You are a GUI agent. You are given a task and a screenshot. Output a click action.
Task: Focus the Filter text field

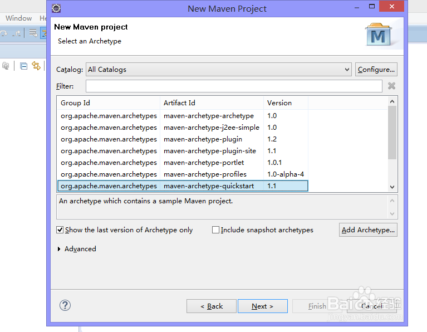[x=234, y=86]
